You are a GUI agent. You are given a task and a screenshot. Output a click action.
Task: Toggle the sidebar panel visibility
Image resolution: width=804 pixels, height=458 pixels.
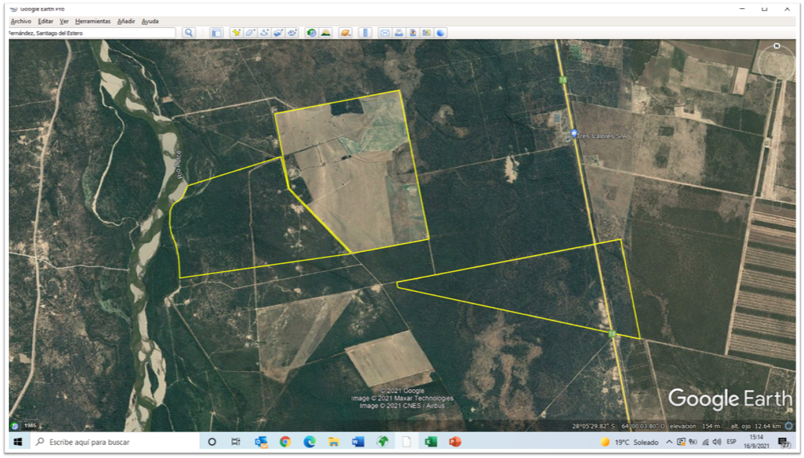[x=216, y=33]
